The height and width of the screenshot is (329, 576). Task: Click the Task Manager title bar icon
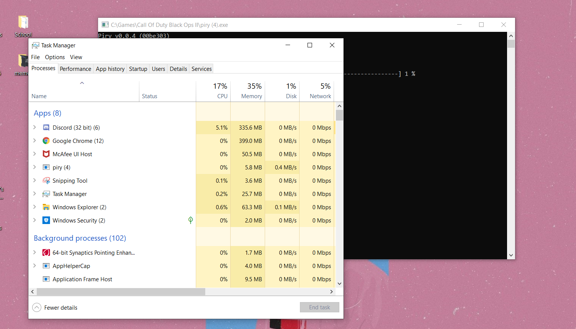(x=36, y=45)
